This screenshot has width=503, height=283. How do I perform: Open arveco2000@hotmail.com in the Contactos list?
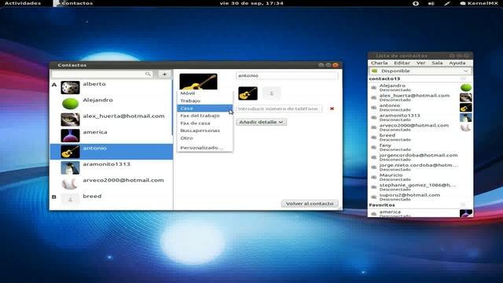coord(112,183)
